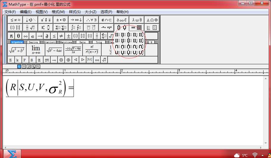Insert the plus-minus symbol
Image resolution: width=271 pixels, height=158 pixels.
click(x=68, y=36)
